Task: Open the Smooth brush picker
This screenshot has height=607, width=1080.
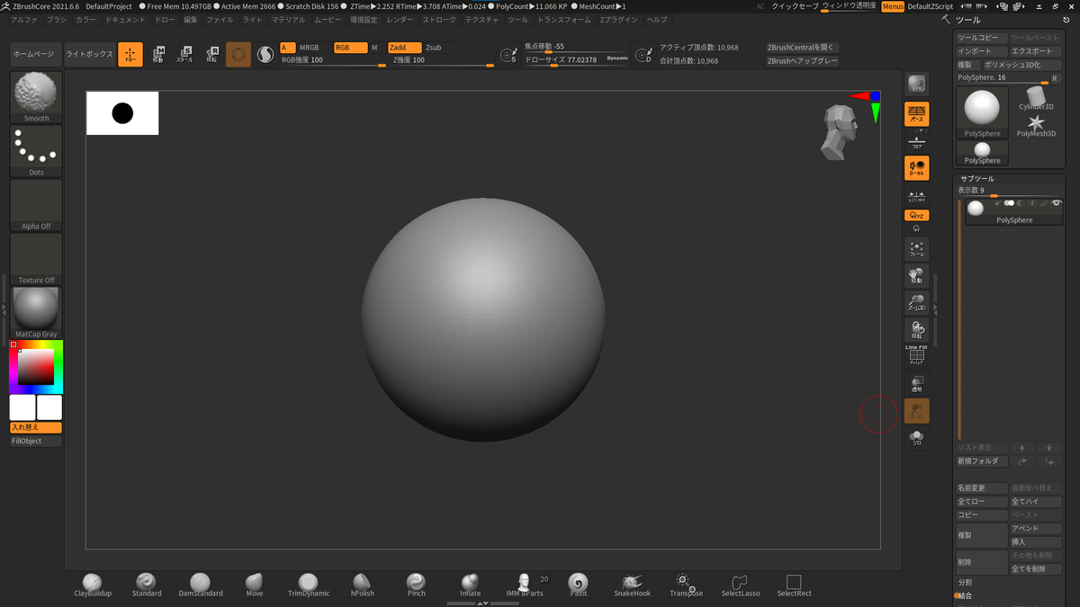Action: pyautogui.click(x=36, y=97)
